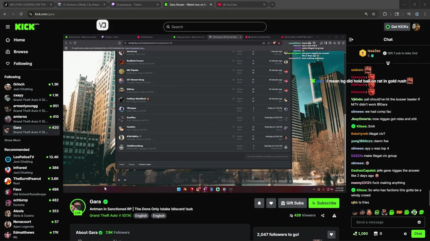The height and width of the screenshot is (241, 430).
Task: Click the Get KICKs button
Action: 397,27
